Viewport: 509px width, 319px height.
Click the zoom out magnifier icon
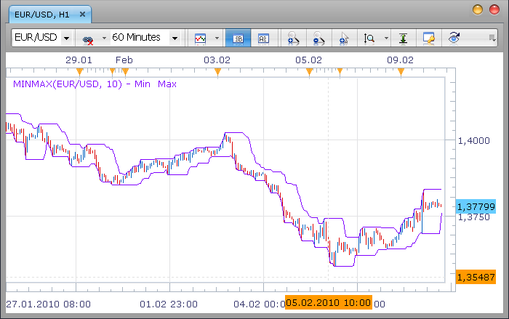[x=318, y=39]
